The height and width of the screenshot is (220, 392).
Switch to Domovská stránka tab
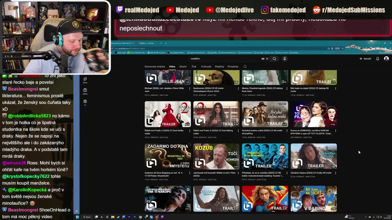pyautogui.click(x=155, y=67)
